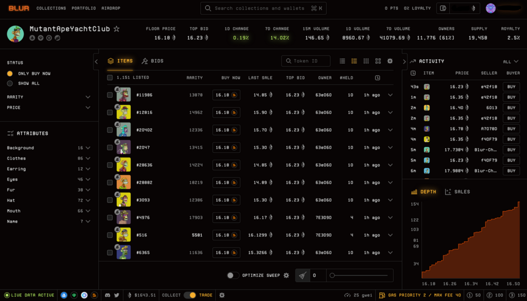The width and height of the screenshot is (527, 301).
Task: Select the highlighted compact list view icon
Action: click(354, 61)
